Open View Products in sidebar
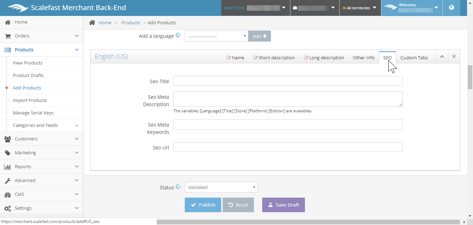473x225 pixels. click(28, 63)
